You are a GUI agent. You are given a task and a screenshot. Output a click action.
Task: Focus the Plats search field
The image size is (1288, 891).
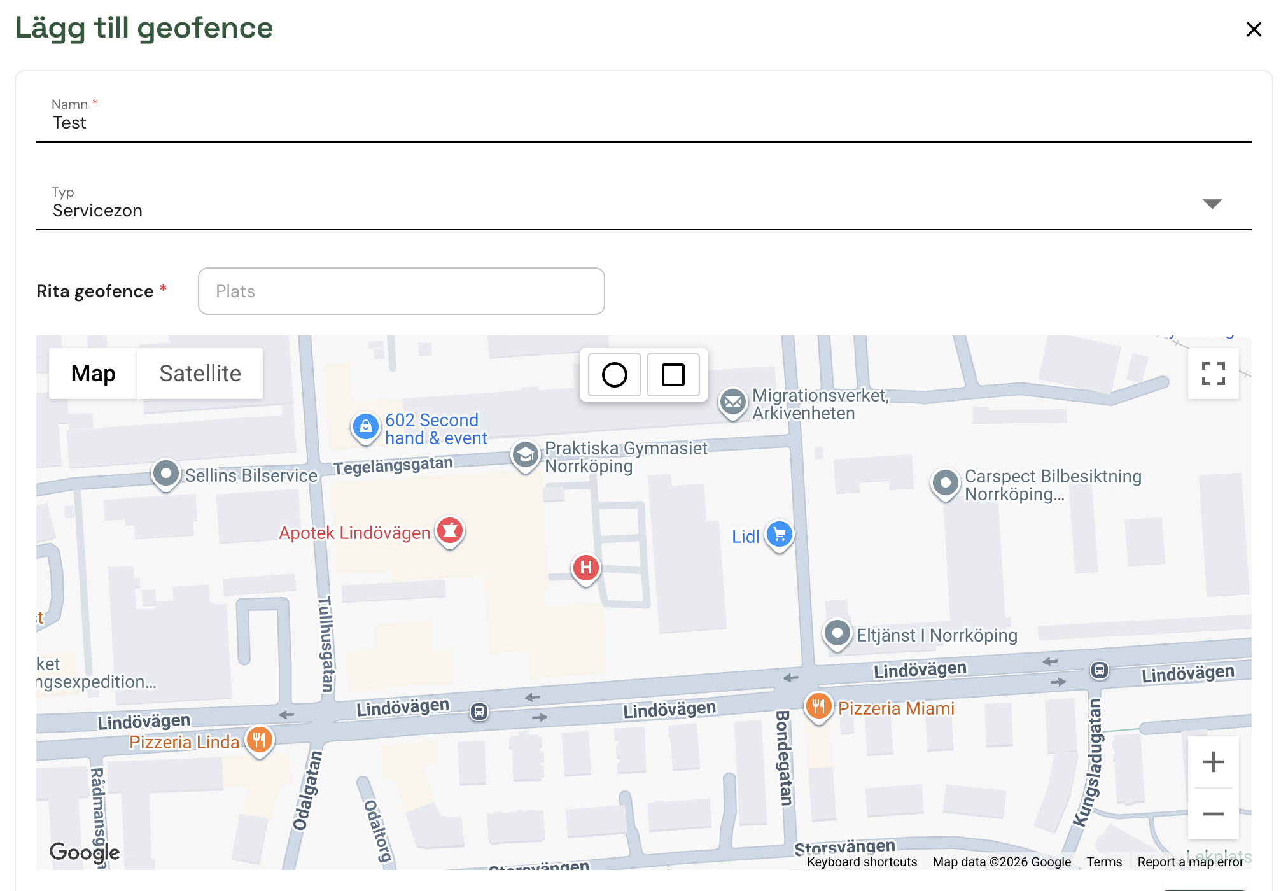[x=402, y=291]
